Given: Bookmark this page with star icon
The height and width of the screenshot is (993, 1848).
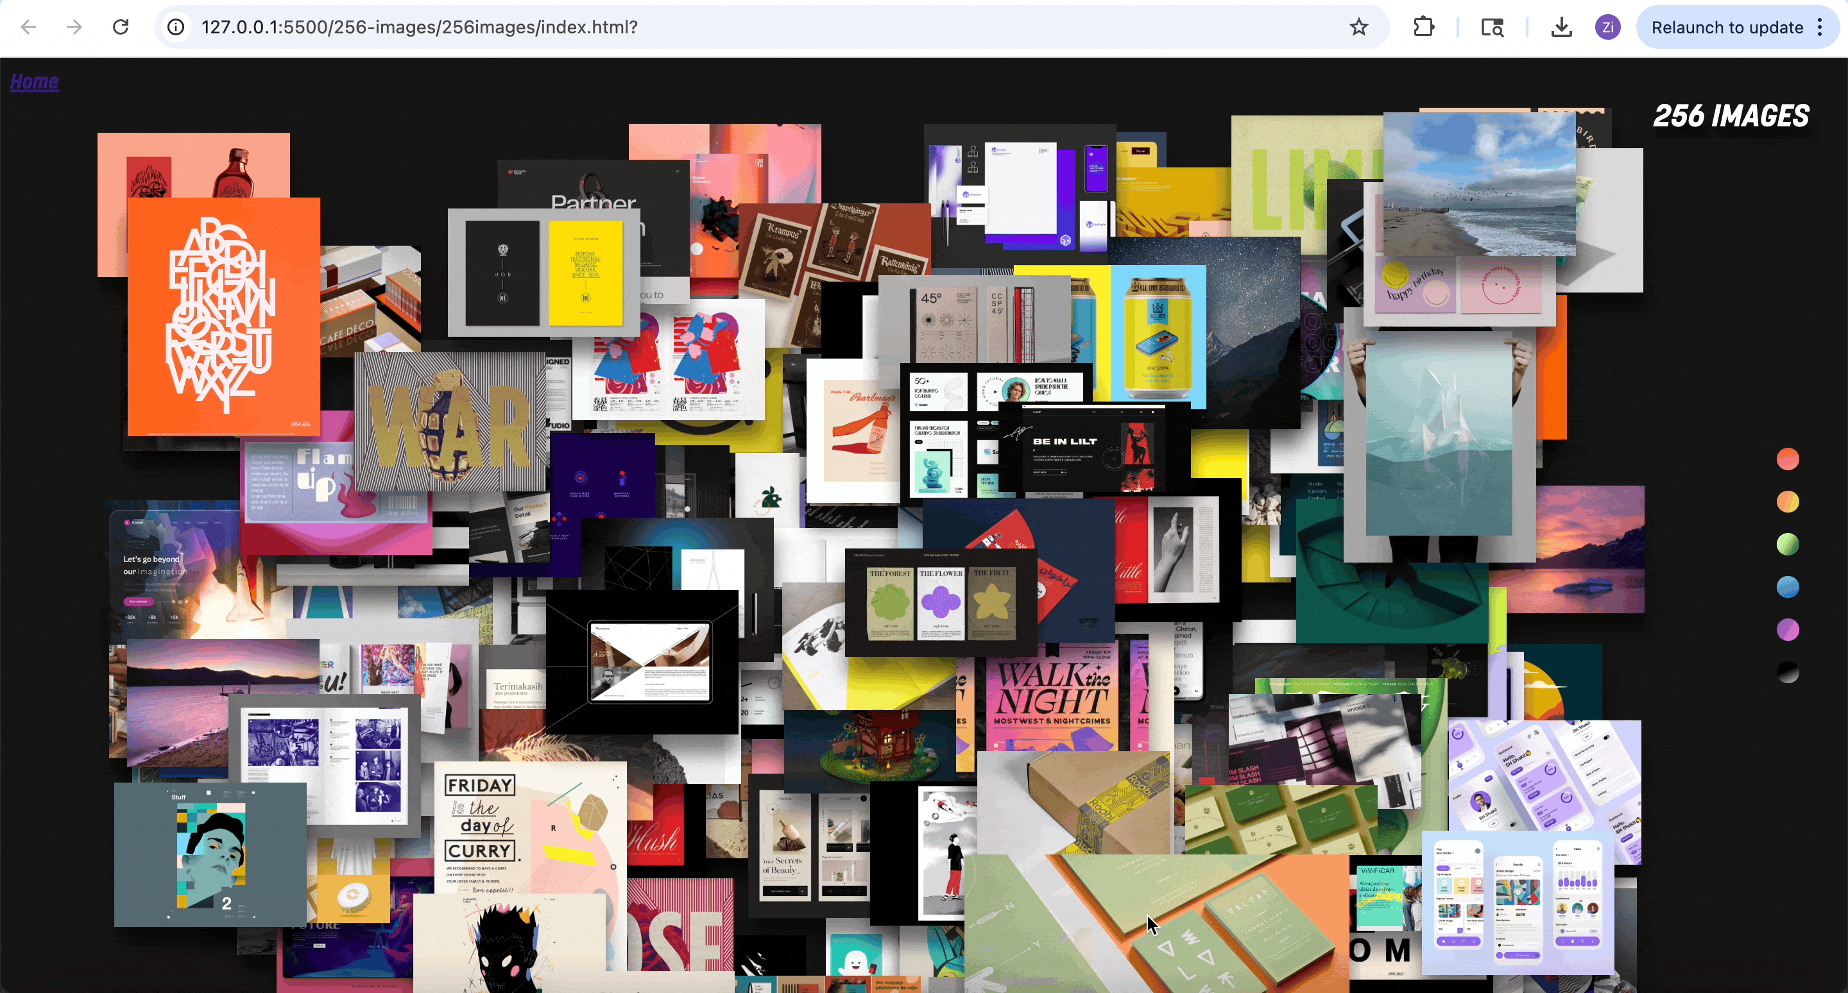Looking at the screenshot, I should [1358, 27].
